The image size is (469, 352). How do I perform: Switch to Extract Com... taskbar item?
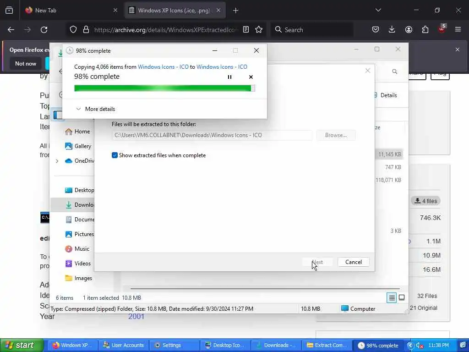pos(327,345)
